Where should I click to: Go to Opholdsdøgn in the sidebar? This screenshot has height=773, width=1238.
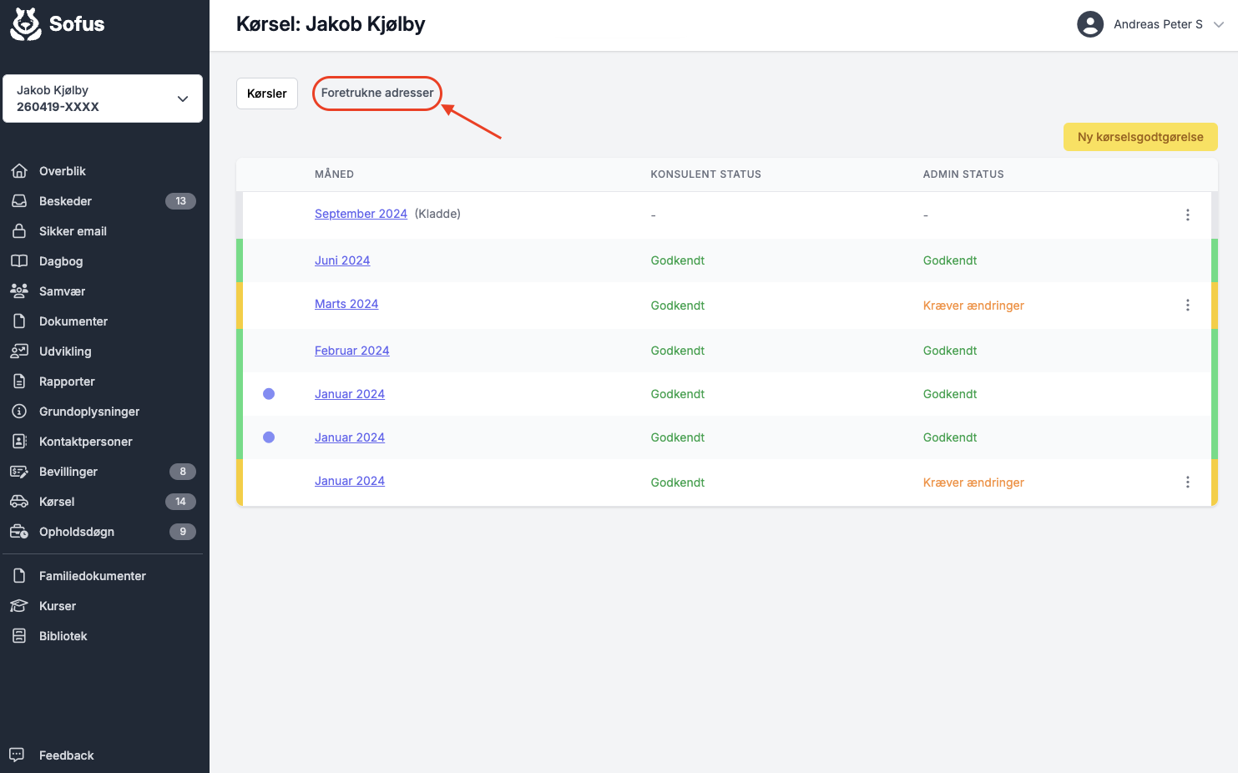[77, 532]
